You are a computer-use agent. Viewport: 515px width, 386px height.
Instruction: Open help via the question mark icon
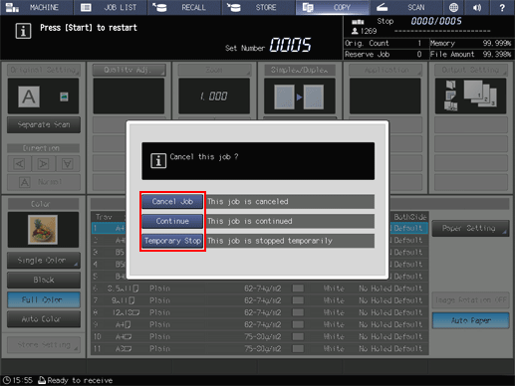[x=502, y=7]
